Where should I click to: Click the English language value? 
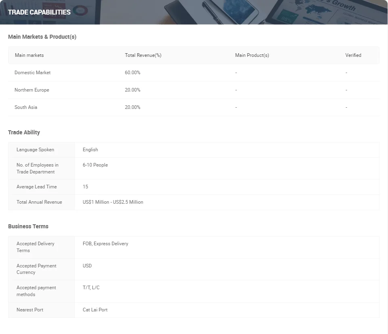(x=90, y=150)
